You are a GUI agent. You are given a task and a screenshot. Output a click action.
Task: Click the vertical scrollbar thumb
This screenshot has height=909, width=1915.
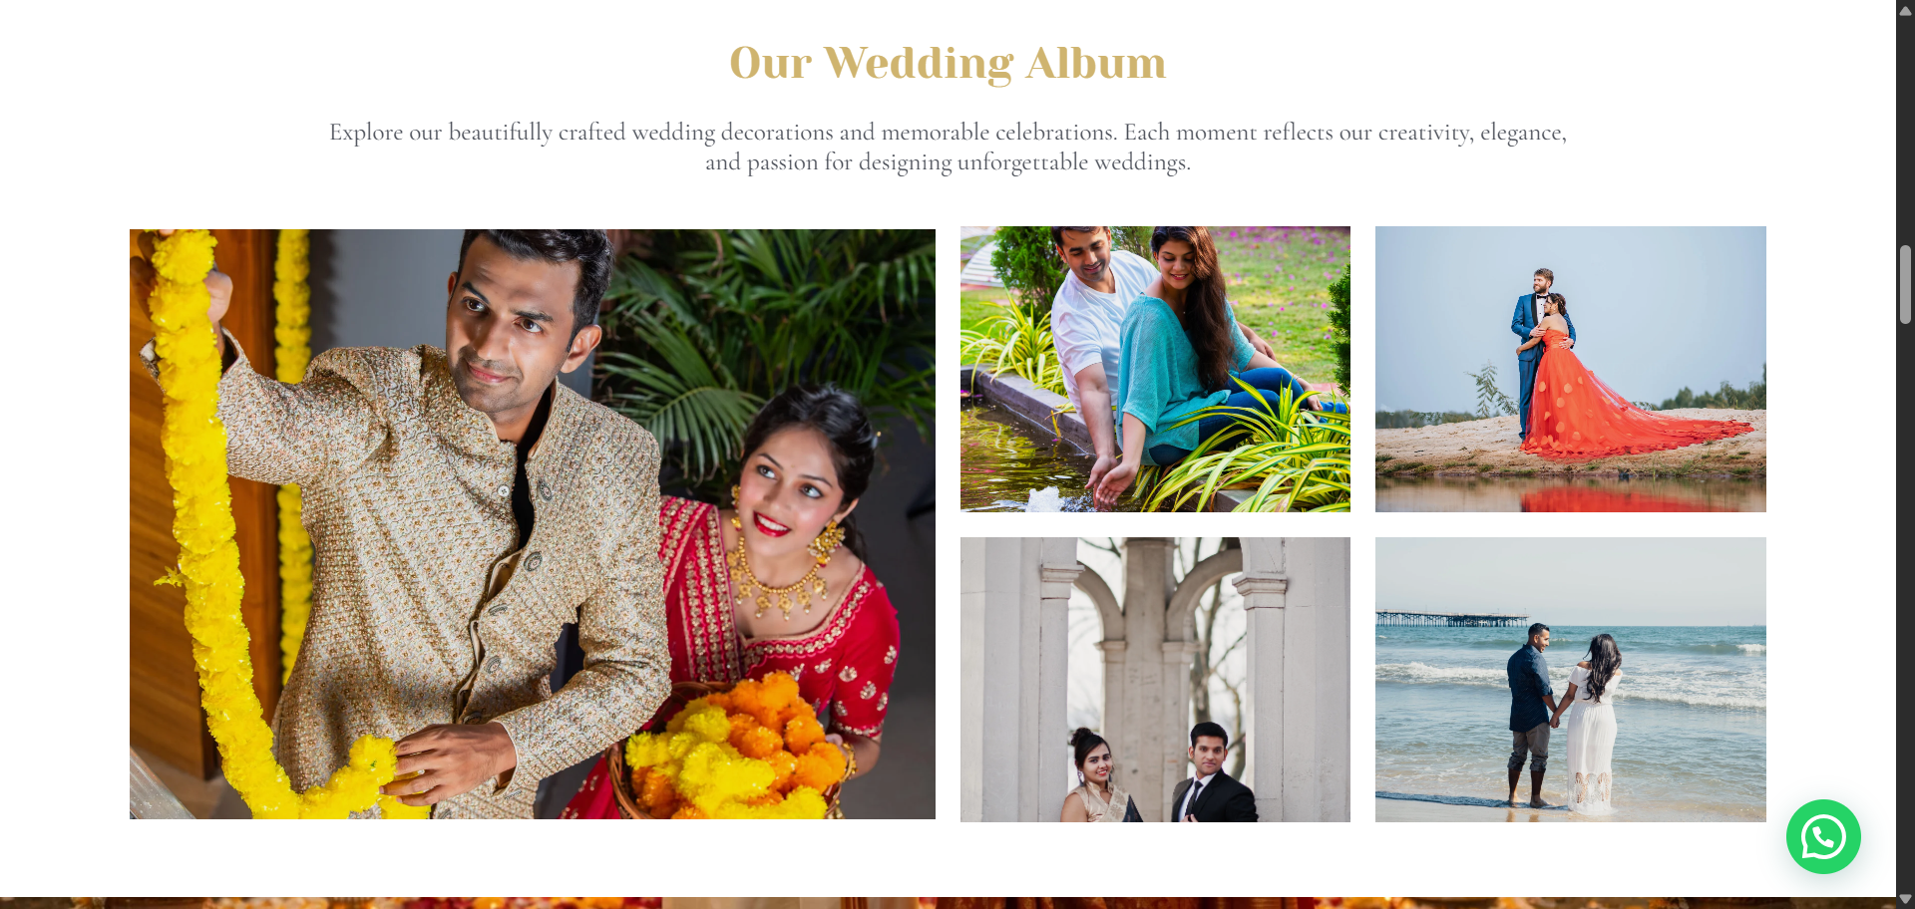tap(1905, 285)
